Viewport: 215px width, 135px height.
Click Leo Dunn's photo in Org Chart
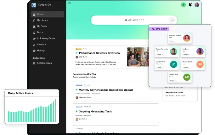coord(200,51)
